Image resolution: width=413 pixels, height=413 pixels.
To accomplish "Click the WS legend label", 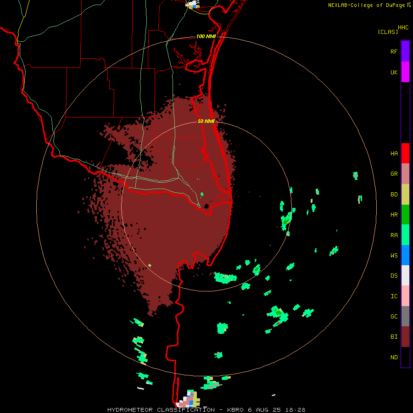I will [394, 256].
